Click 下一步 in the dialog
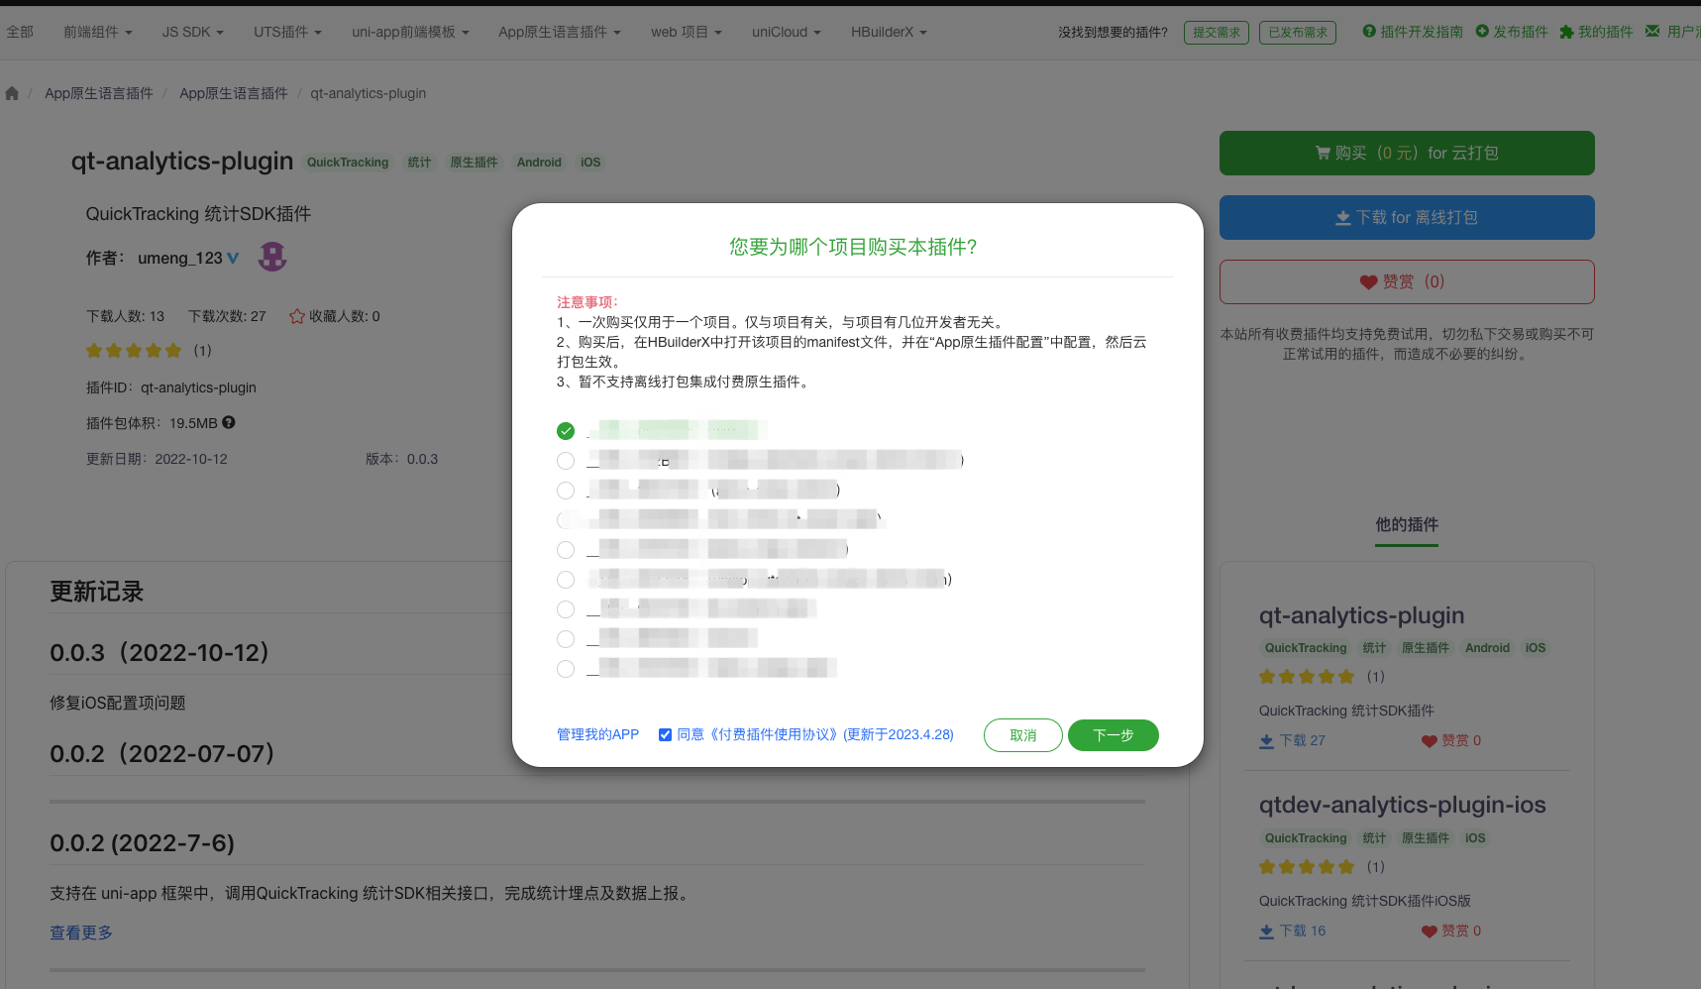 click(x=1114, y=735)
